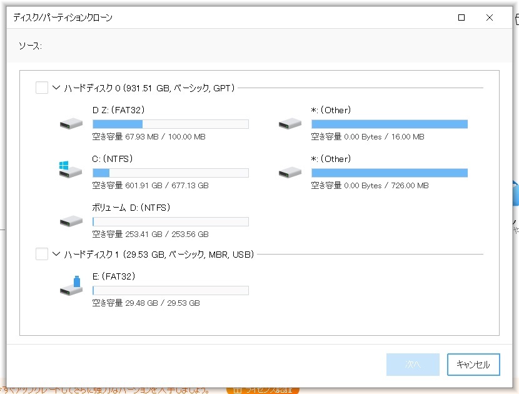Click the E: (FAT32) usage bar
519x394 pixels.
[171, 290]
